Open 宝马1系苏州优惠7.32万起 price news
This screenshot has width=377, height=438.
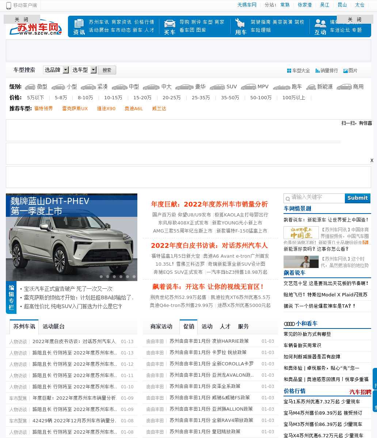pyautogui.click(x=322, y=402)
